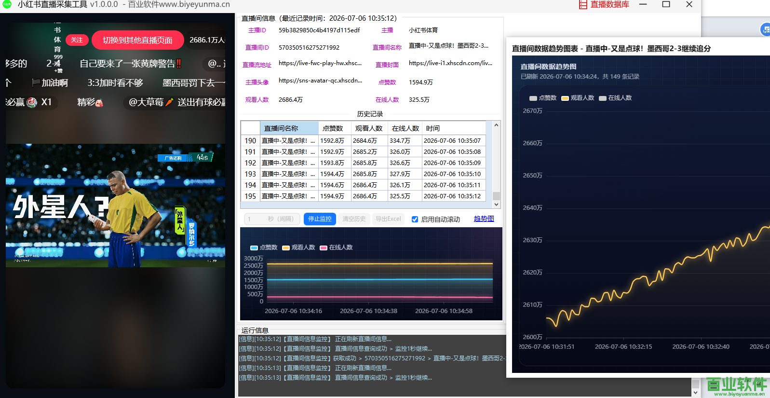Click the history table scroll up arrow
This screenshot has width=770, height=398.
pyautogui.click(x=496, y=125)
